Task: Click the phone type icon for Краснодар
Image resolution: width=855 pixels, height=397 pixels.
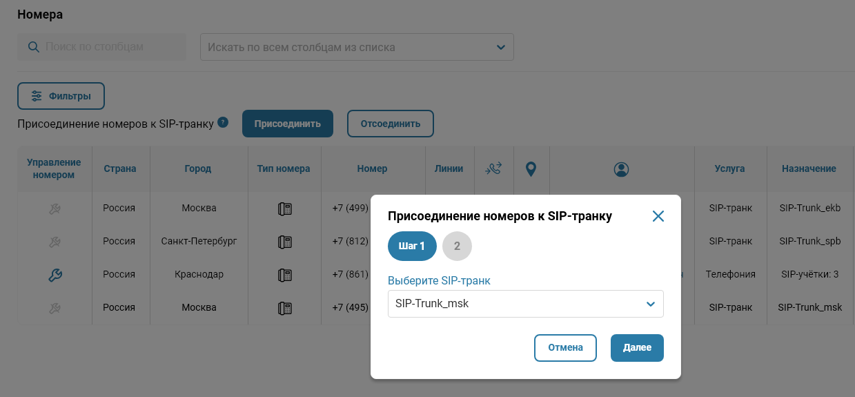Action: pyautogui.click(x=284, y=275)
